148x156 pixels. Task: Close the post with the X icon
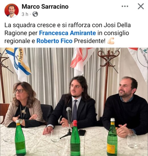pyautogui.click(x=141, y=6)
